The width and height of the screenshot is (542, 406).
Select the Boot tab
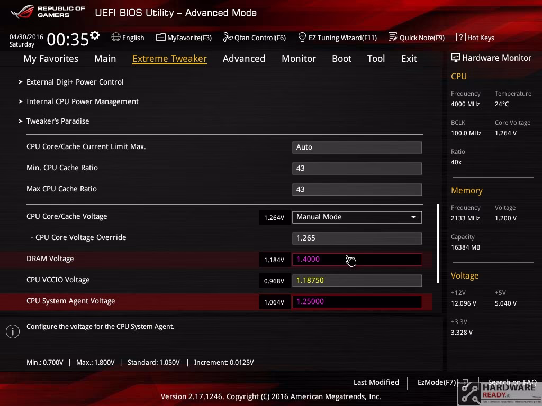(x=341, y=59)
